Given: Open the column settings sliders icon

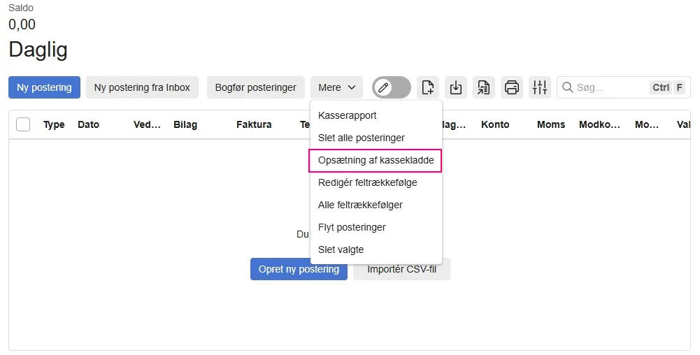Looking at the screenshot, I should point(540,87).
